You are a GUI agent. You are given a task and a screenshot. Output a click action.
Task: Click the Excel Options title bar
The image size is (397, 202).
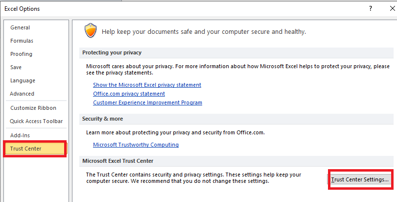[147, 8]
